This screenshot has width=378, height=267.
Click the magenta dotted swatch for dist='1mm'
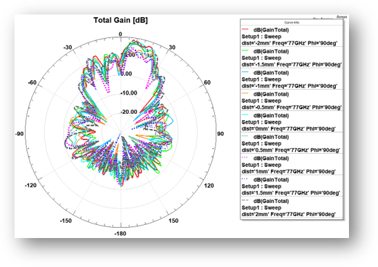[245, 157]
